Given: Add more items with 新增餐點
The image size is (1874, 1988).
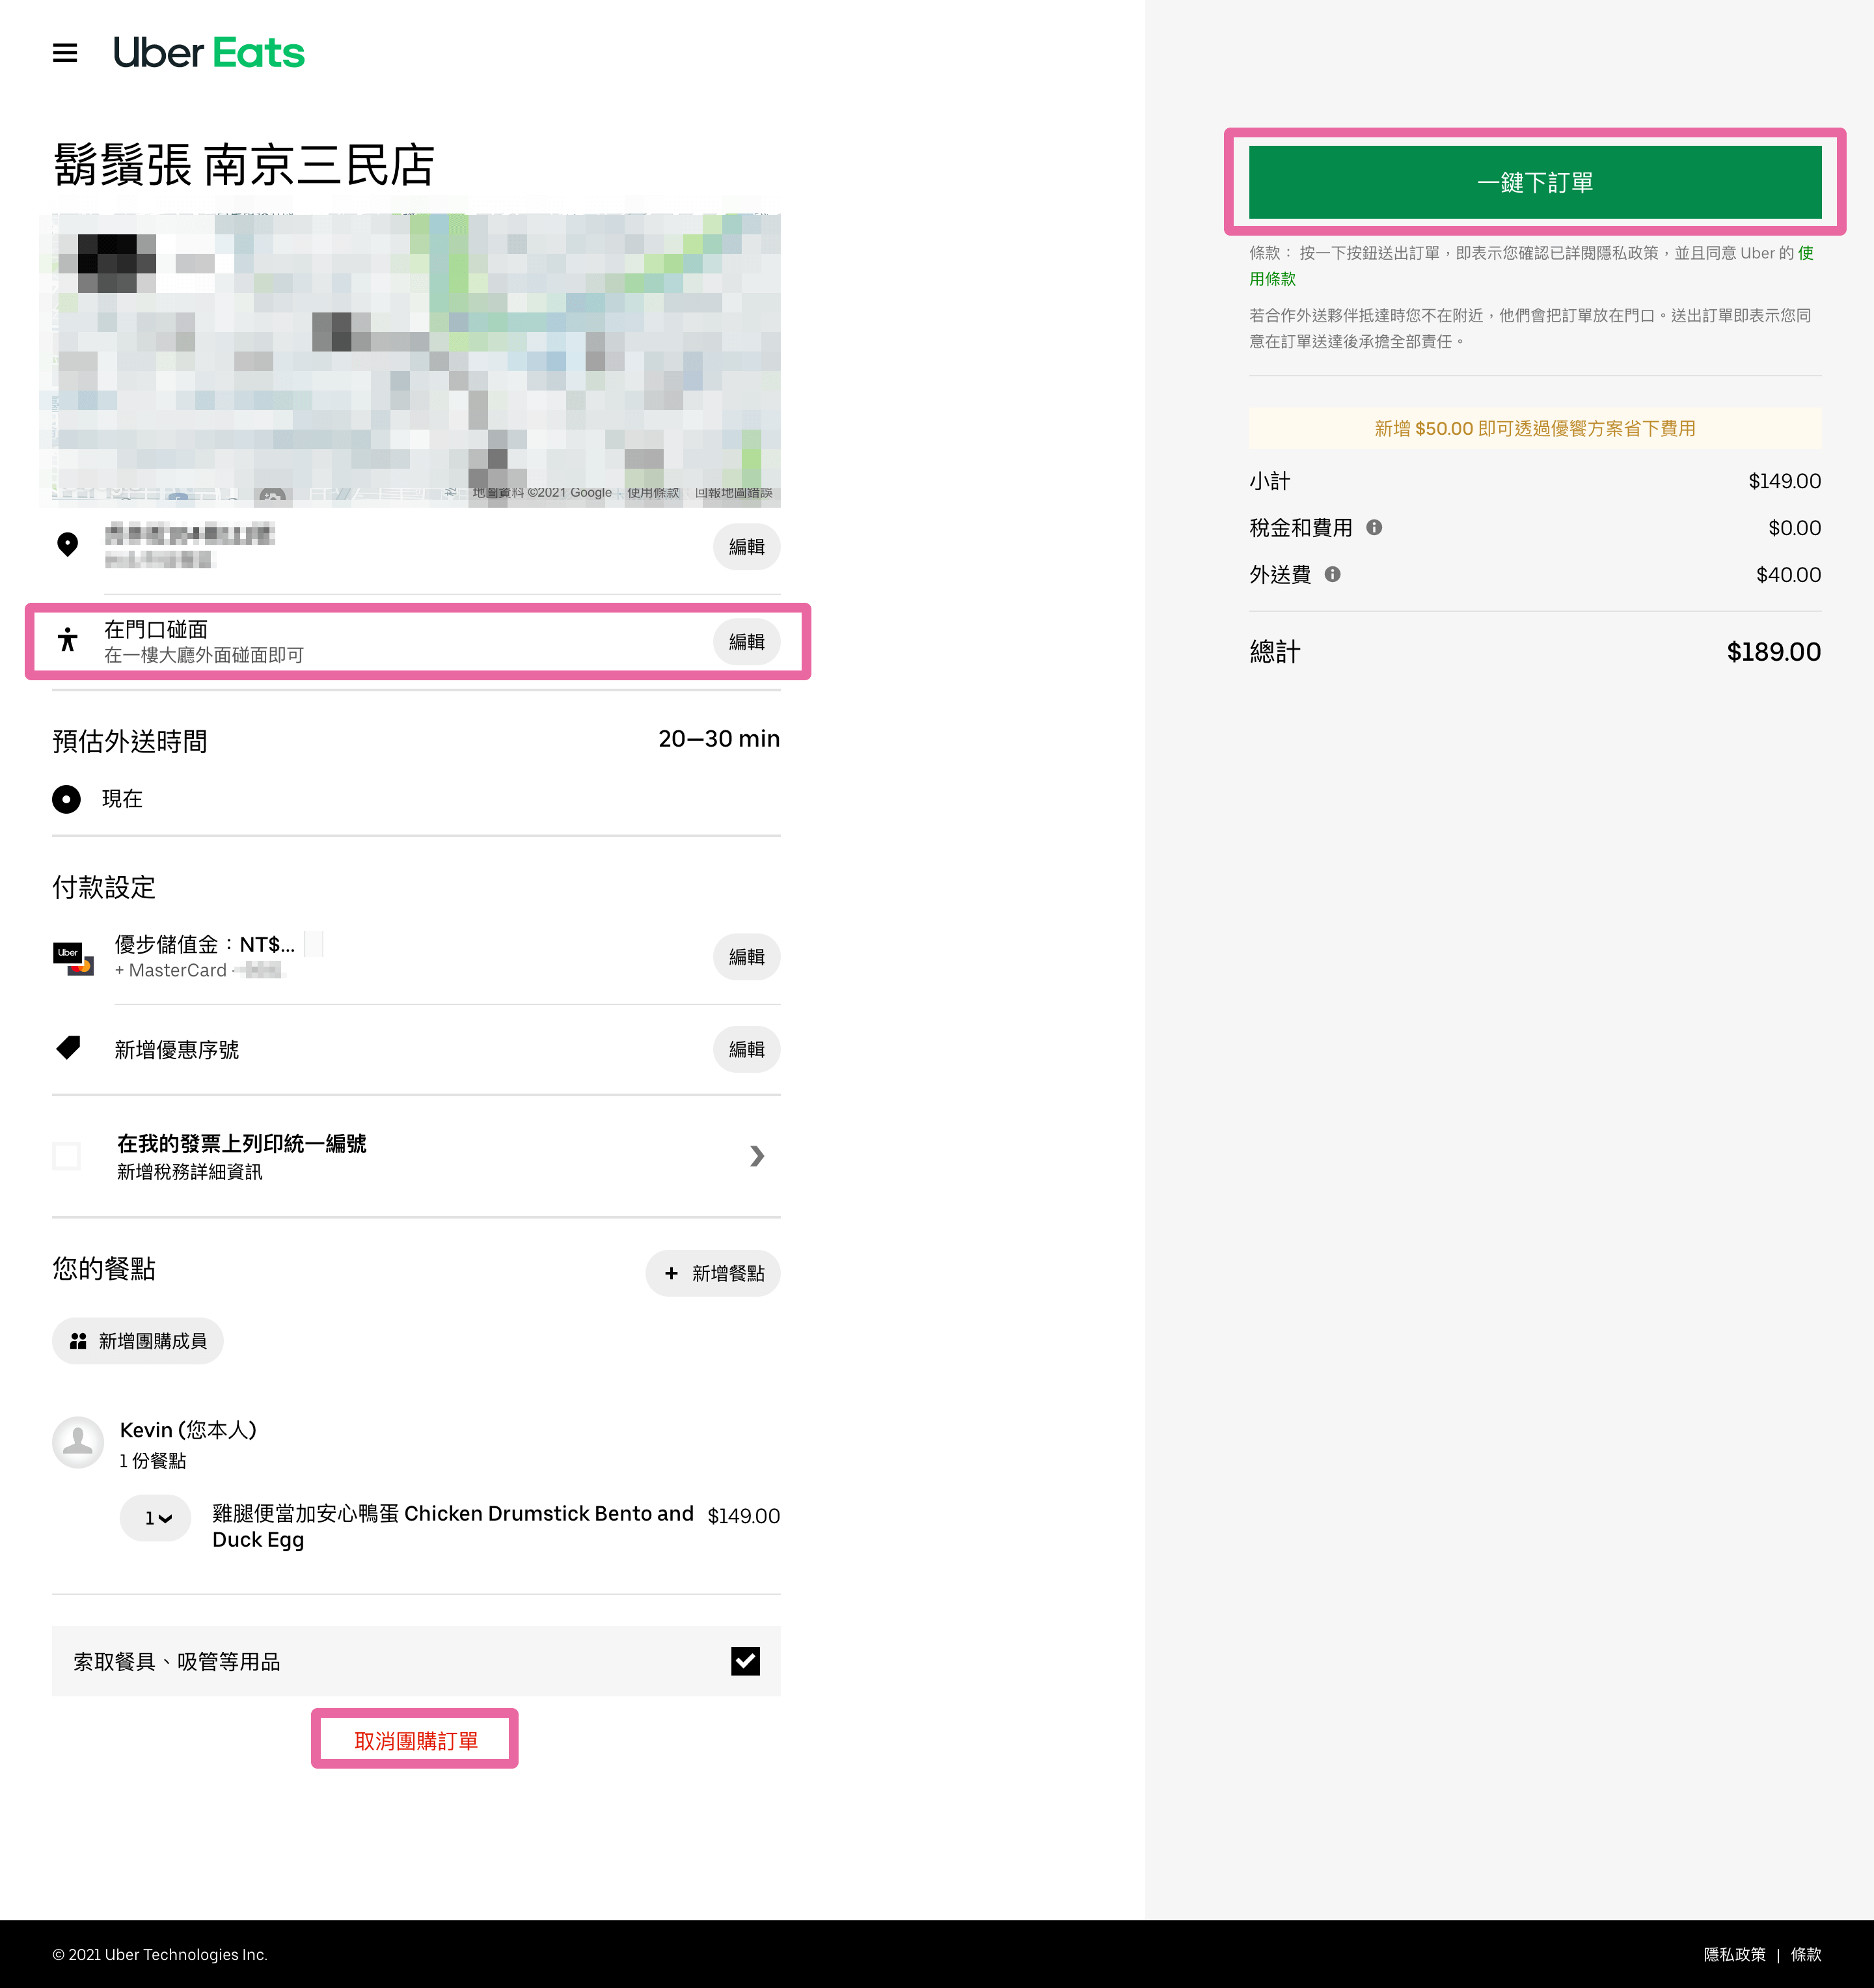Looking at the screenshot, I should pyautogui.click(x=714, y=1273).
